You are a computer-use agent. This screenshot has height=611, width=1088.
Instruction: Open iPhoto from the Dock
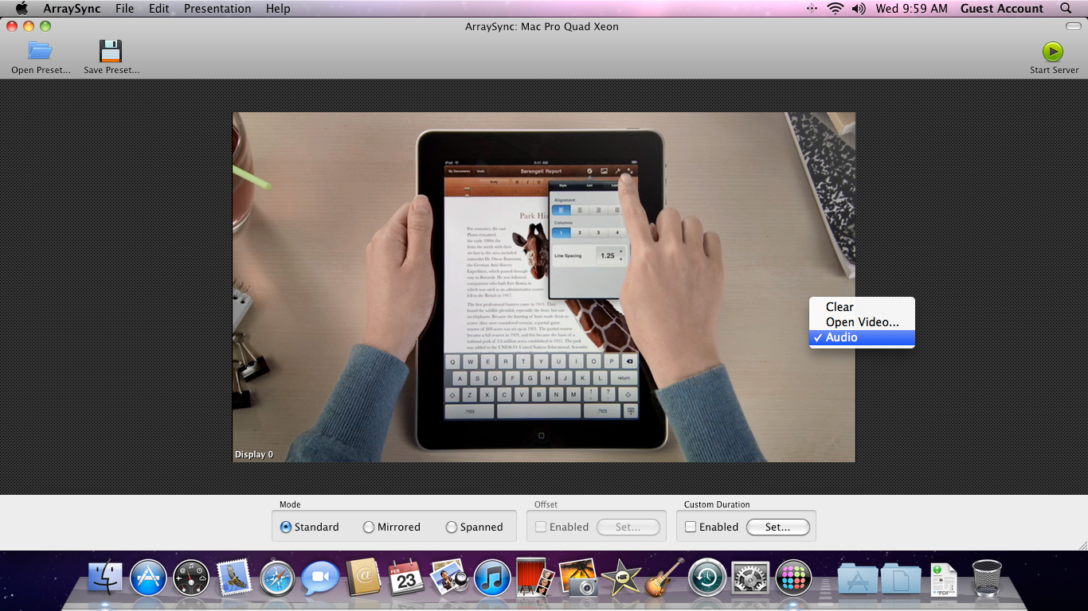point(578,578)
